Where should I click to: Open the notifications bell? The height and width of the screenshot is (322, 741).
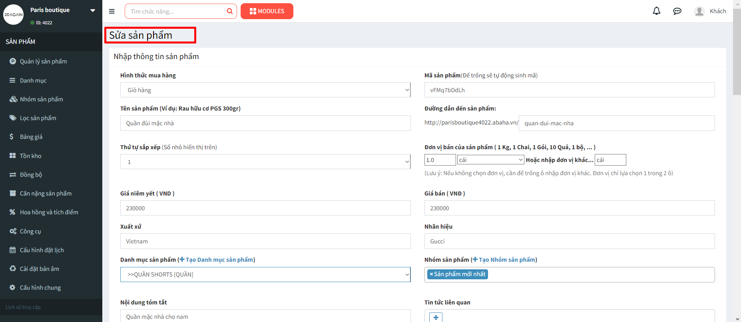656,11
